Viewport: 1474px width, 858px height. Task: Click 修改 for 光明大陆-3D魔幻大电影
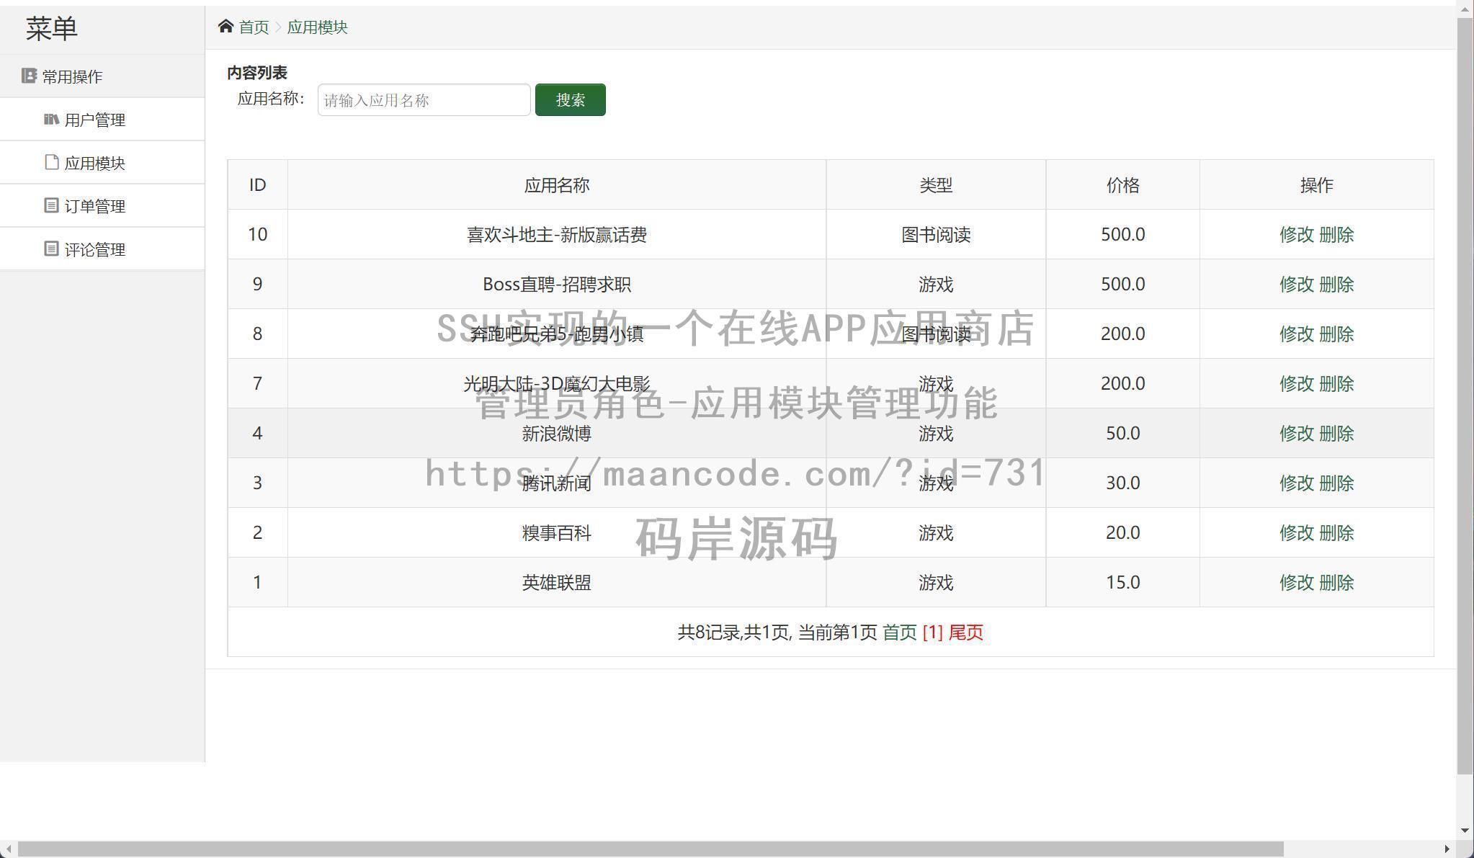point(1296,384)
